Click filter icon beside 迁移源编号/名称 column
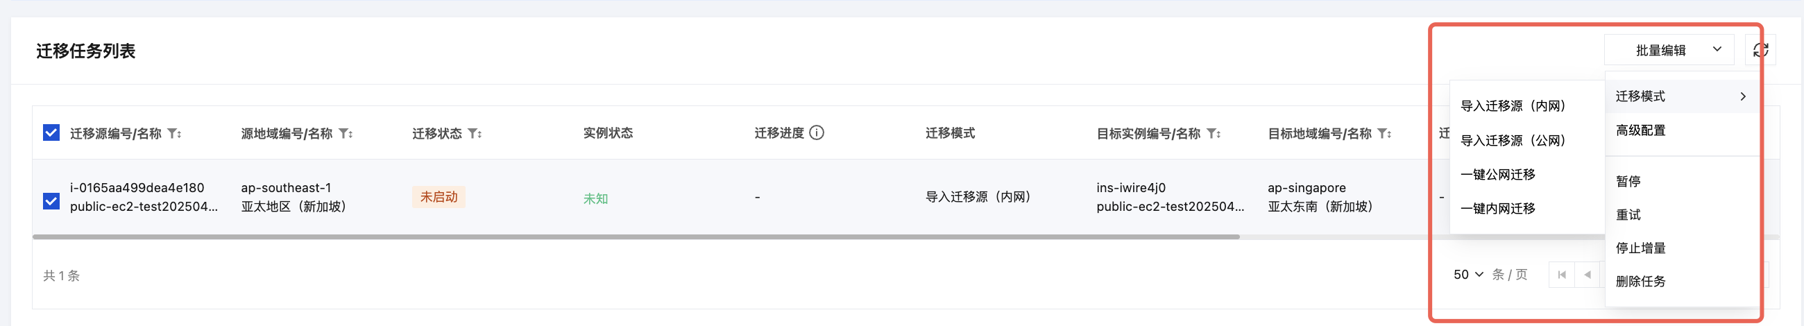The width and height of the screenshot is (1804, 326). click(x=173, y=134)
